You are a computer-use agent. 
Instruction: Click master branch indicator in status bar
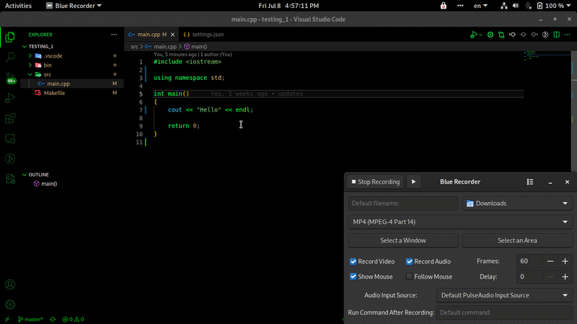tap(30, 319)
